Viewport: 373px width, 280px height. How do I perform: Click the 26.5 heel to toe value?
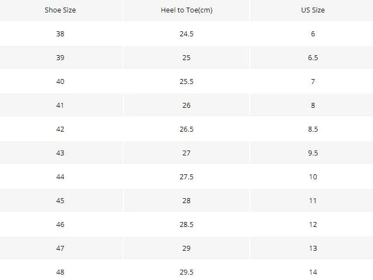tap(187, 129)
